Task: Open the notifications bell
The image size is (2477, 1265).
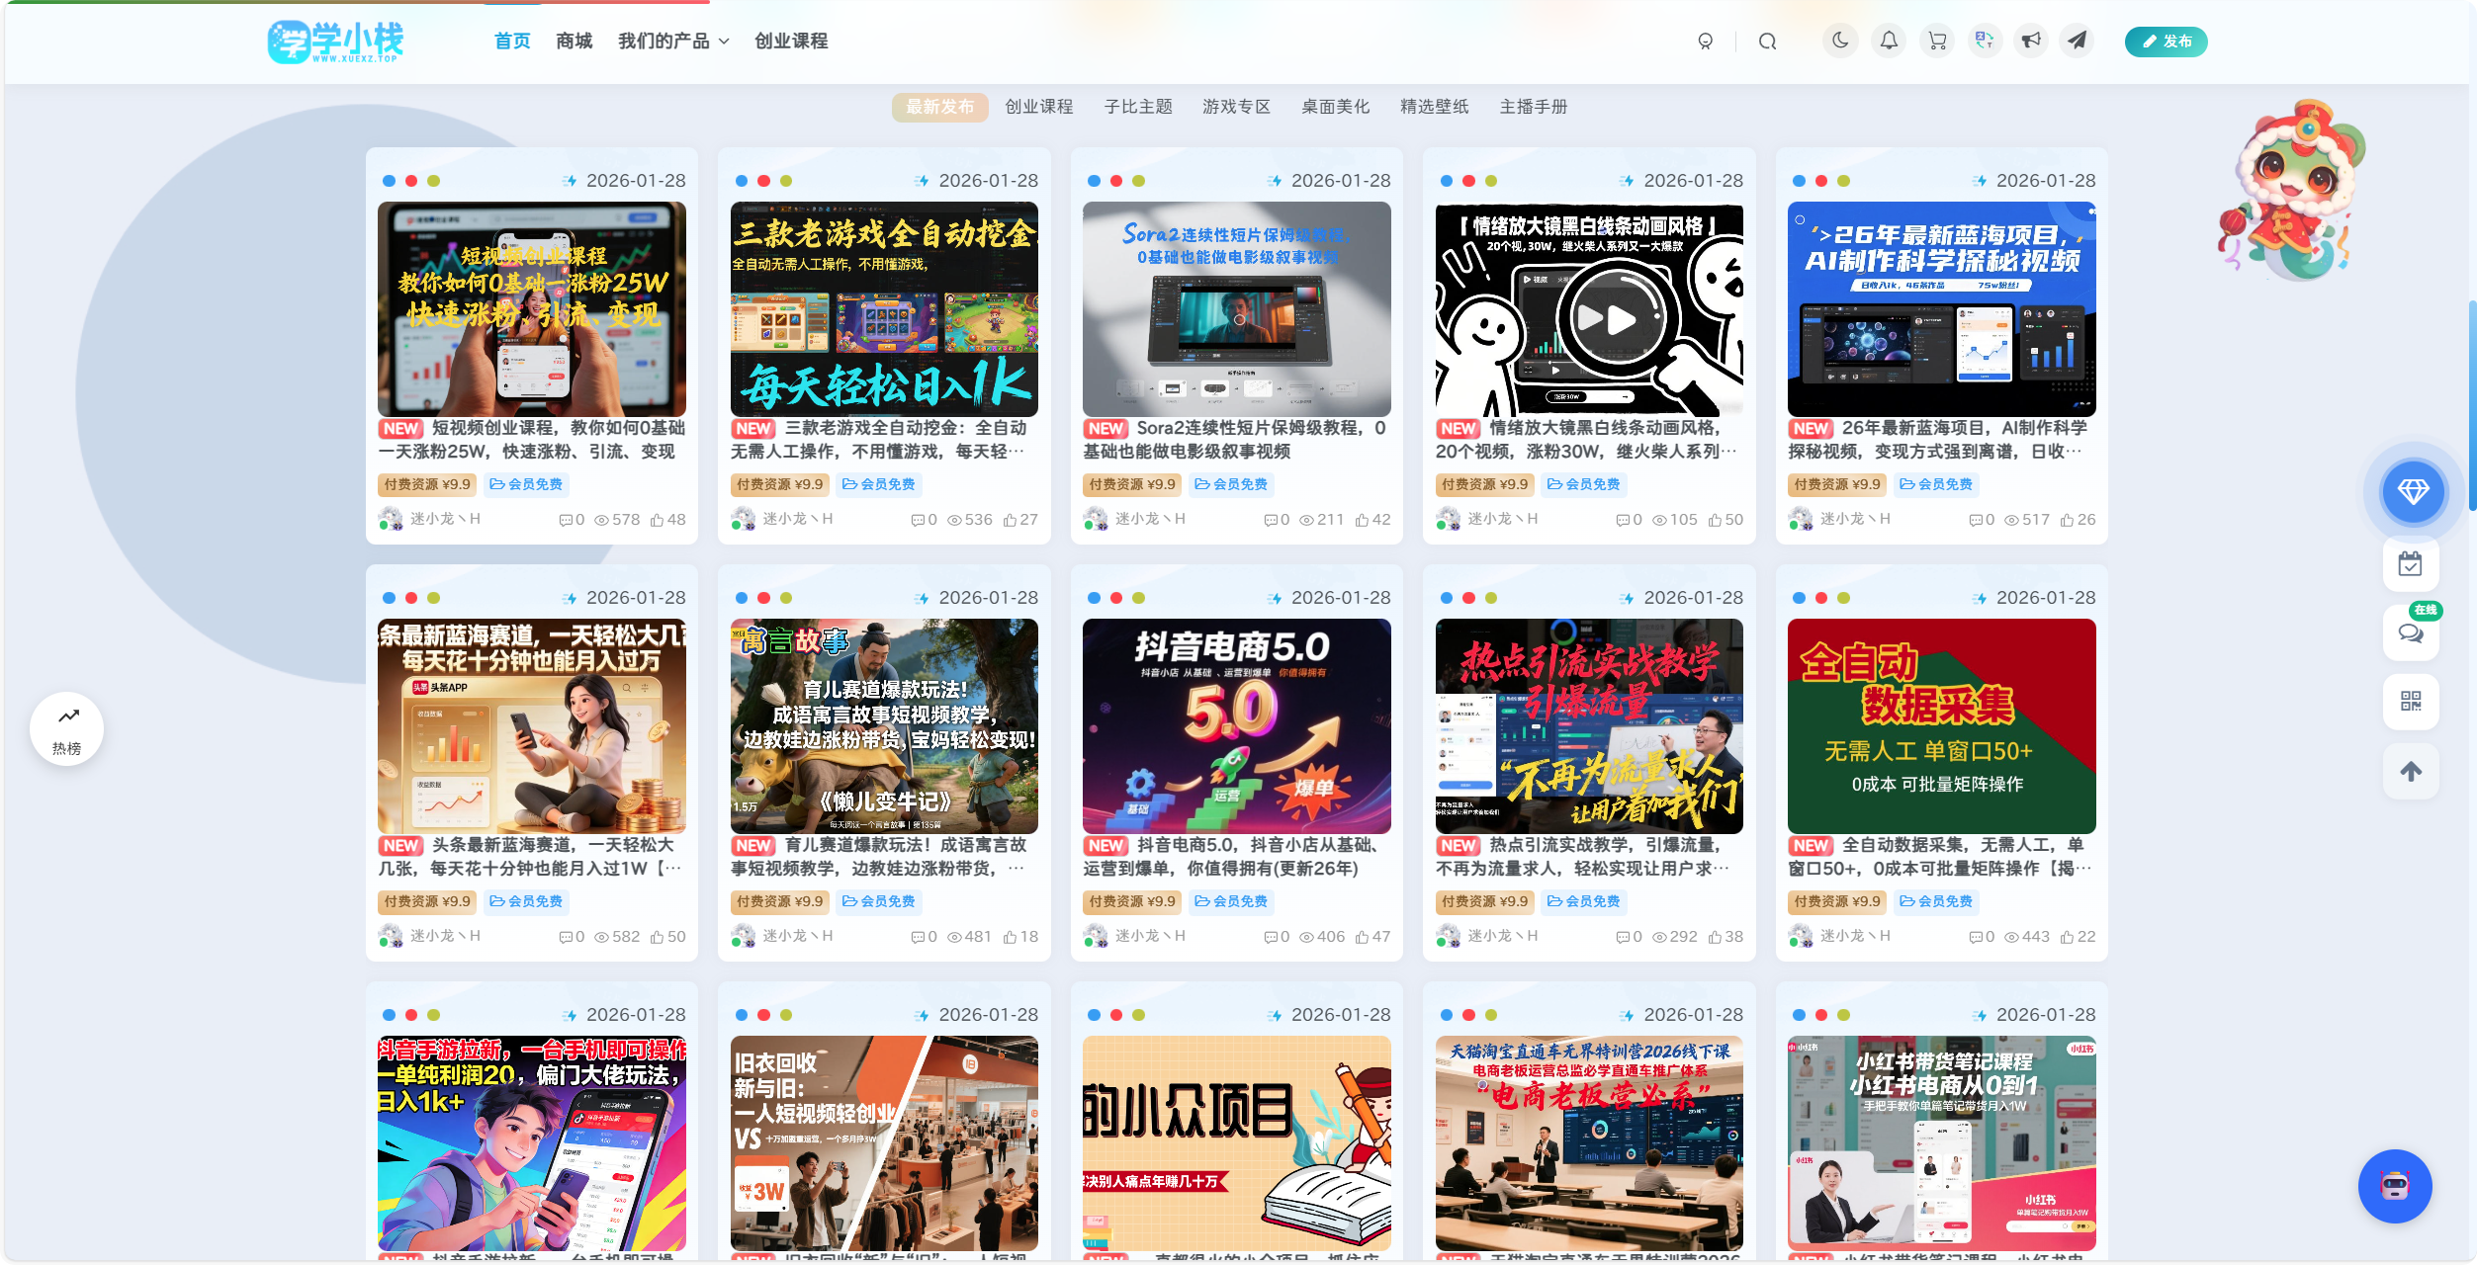Action: click(1889, 41)
